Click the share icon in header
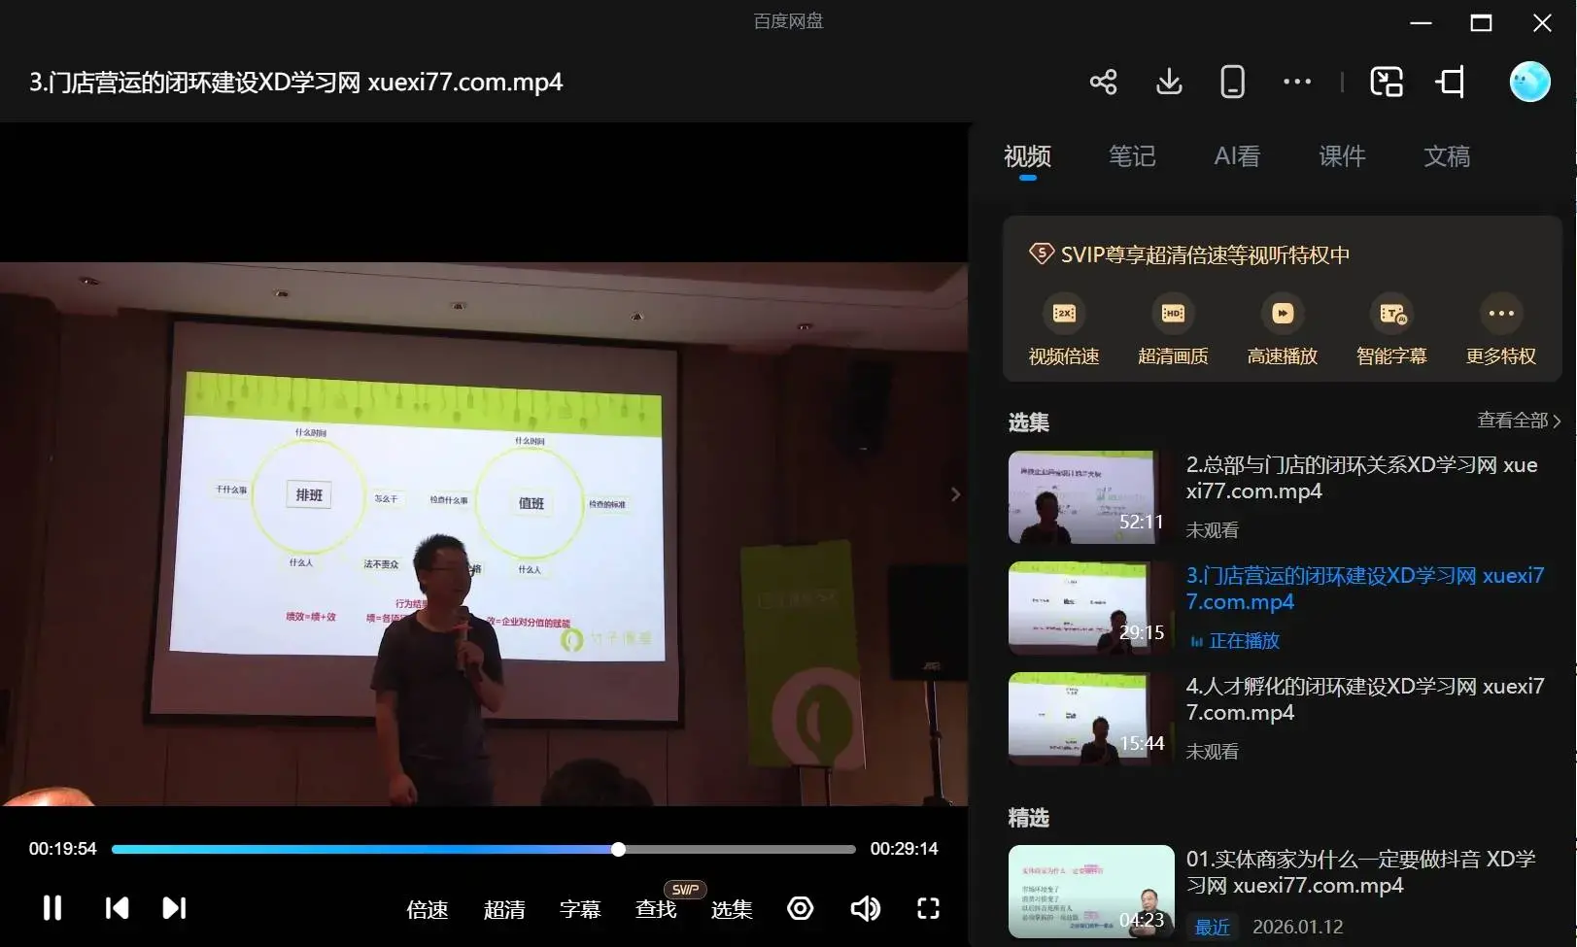Screen dimensions: 1577x947 (x=1103, y=82)
